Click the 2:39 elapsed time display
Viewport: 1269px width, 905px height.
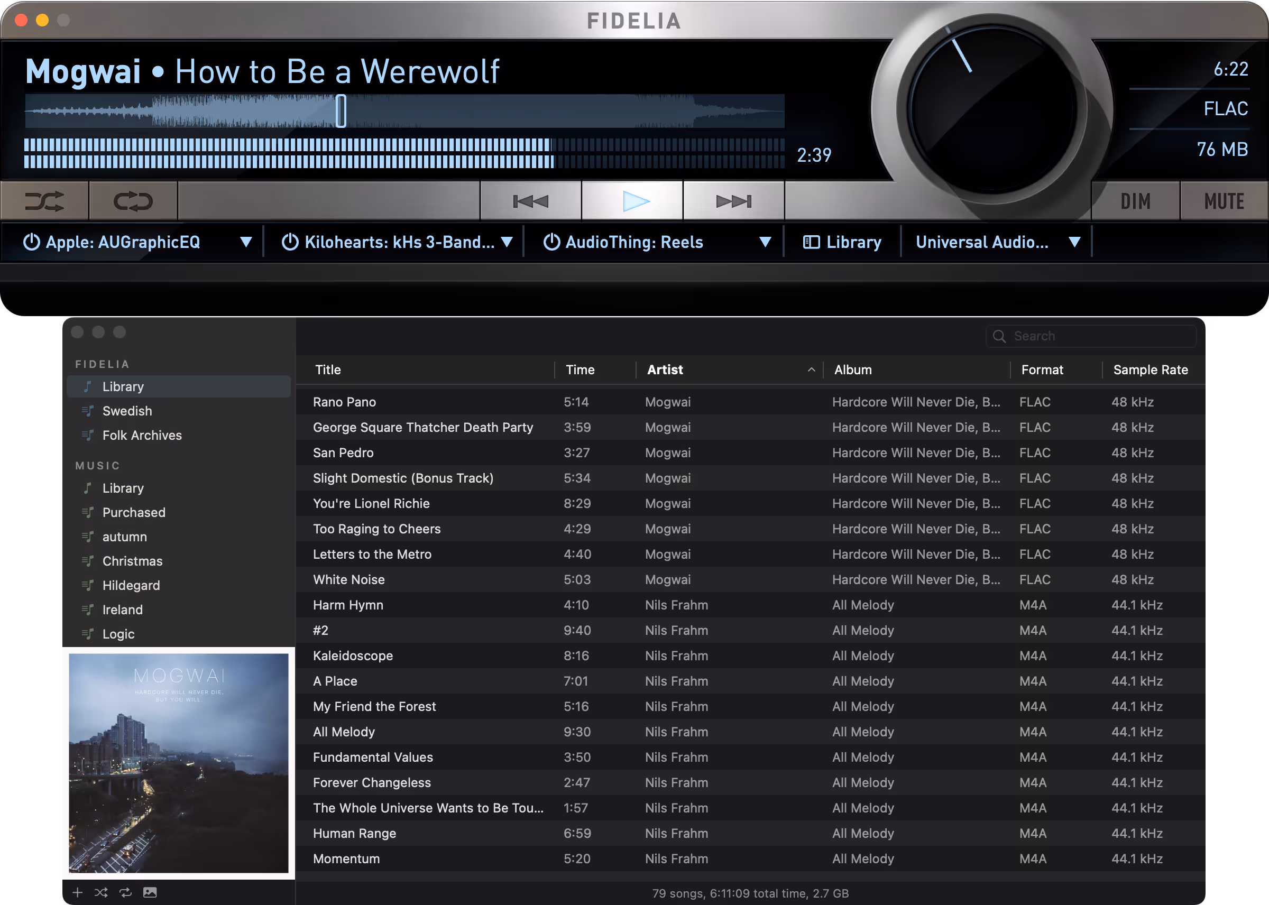coord(814,155)
